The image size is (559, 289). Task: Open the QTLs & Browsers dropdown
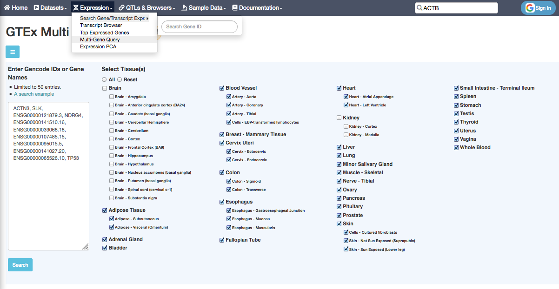pyautogui.click(x=146, y=8)
